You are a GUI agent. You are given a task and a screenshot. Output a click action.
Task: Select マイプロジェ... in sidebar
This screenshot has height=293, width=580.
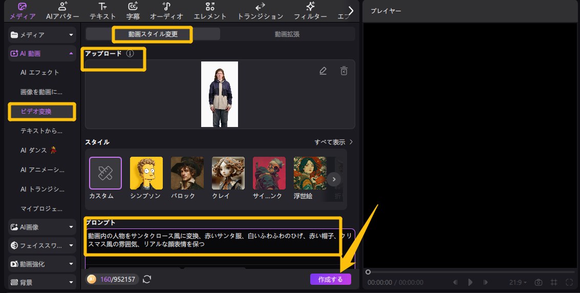[41, 208]
